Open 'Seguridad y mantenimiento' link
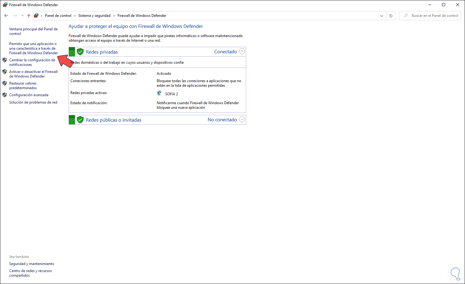Viewport: 465px width, 284px height. (32, 264)
